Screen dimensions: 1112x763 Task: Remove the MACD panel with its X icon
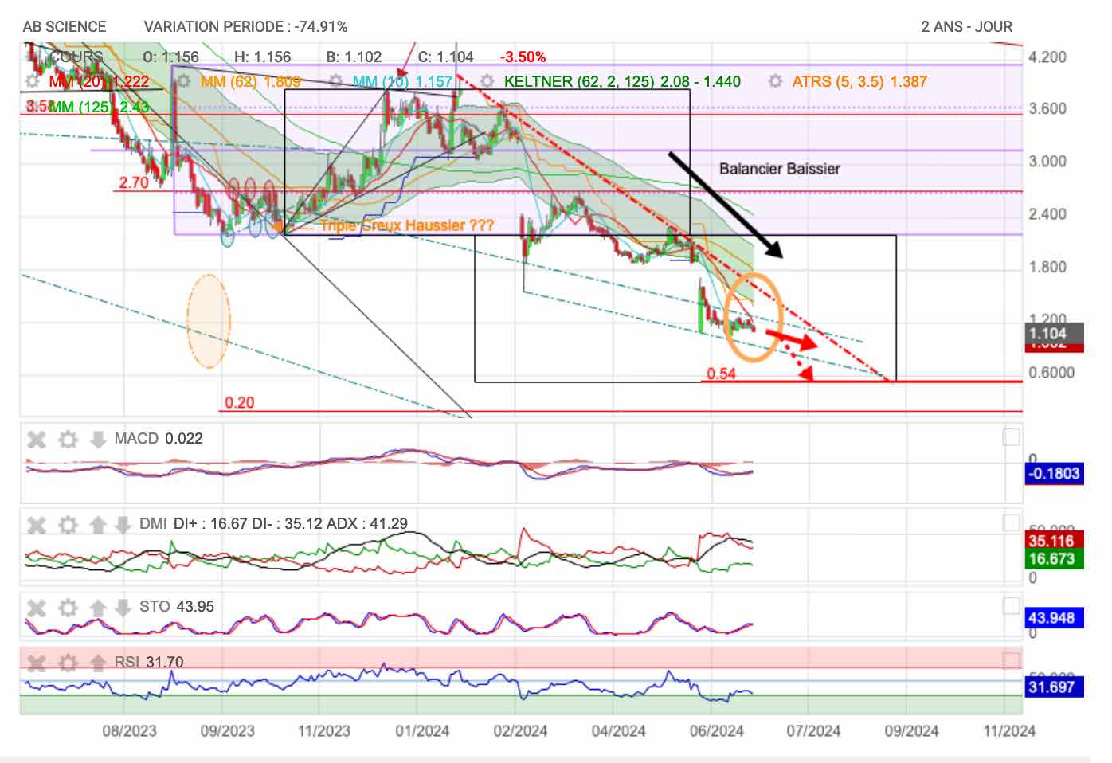click(37, 439)
